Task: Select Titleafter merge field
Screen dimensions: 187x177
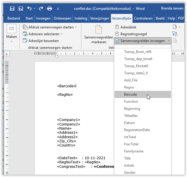Action: point(143,116)
